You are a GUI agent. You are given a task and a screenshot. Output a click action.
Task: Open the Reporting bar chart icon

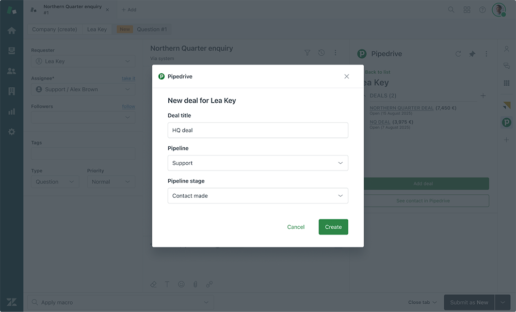pos(11,112)
